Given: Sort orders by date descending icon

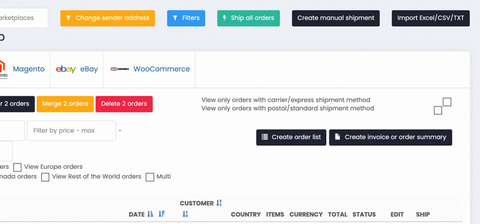Looking at the screenshot, I should click(x=161, y=214).
